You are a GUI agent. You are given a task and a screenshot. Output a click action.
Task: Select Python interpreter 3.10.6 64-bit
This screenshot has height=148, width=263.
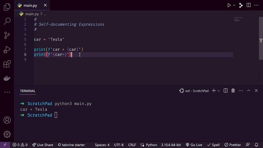point(171,145)
